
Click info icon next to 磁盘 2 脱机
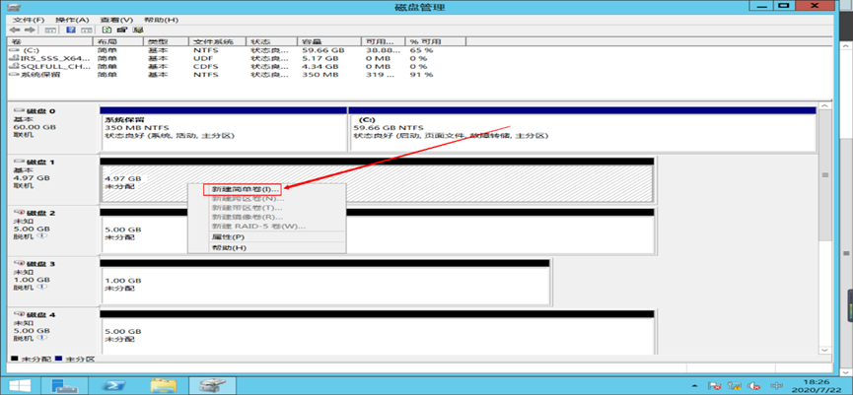(41, 235)
